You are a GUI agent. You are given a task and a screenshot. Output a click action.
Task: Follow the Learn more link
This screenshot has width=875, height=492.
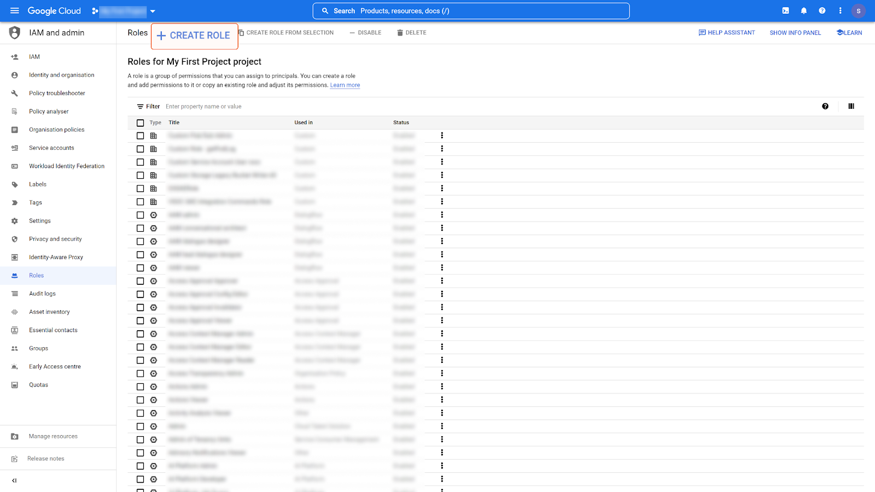[x=345, y=85]
